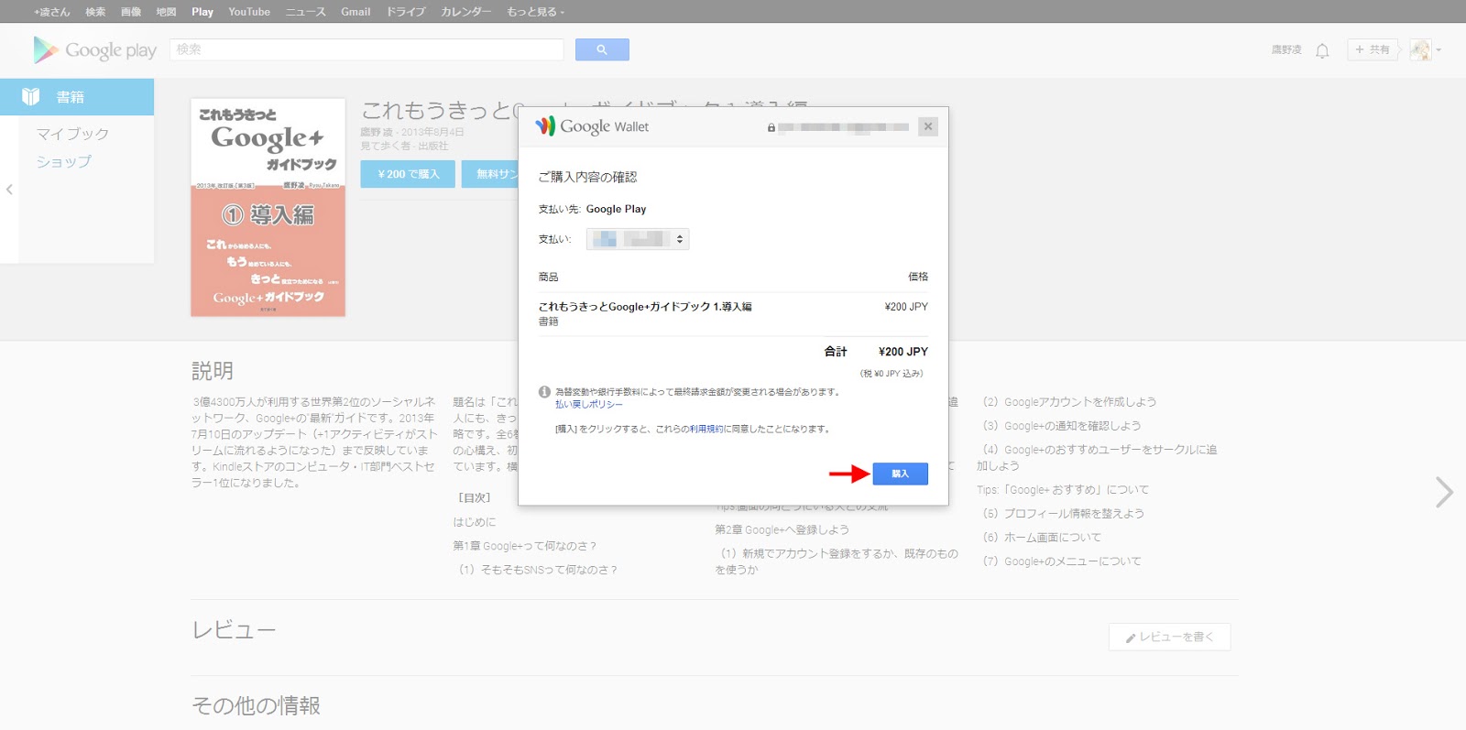
Task: Click 地図 in the top bar
Action: click(x=166, y=12)
